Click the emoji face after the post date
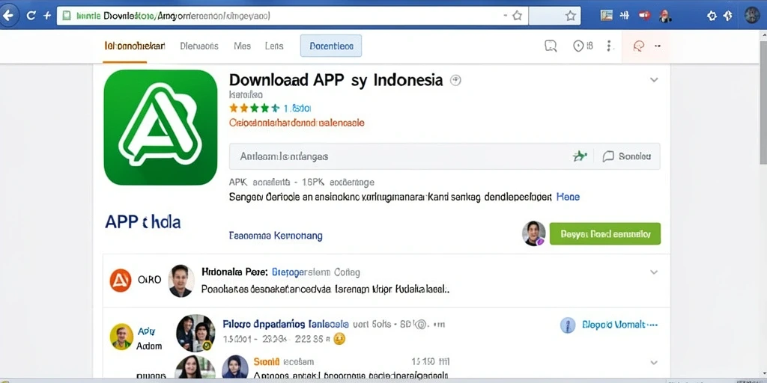 (x=339, y=338)
